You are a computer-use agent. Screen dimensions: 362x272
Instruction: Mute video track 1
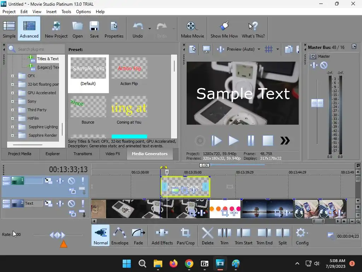pyautogui.click(x=71, y=181)
